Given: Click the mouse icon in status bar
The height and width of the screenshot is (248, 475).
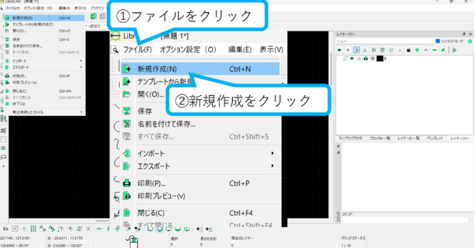Looking at the screenshot, I should coord(133,241).
